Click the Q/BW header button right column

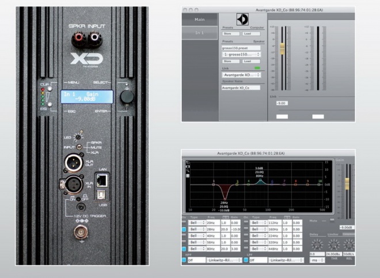click(287, 217)
